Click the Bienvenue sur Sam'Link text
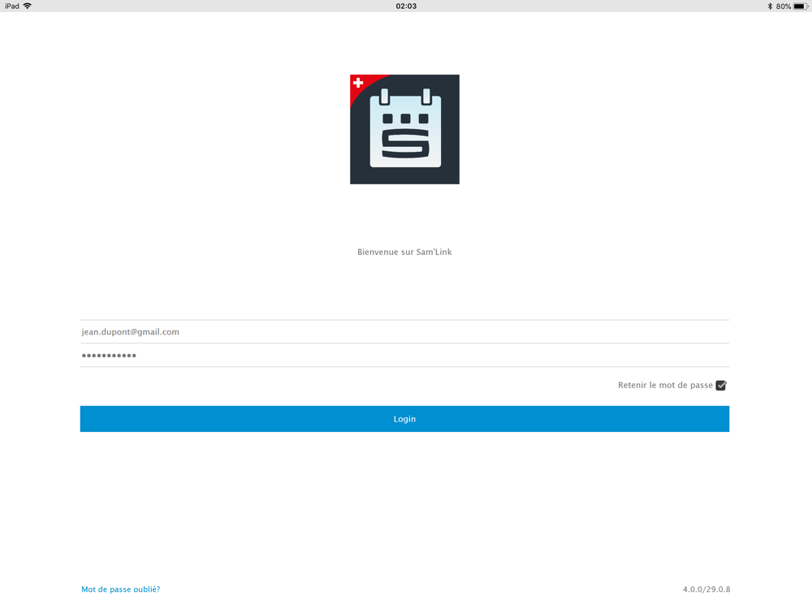 pos(404,253)
